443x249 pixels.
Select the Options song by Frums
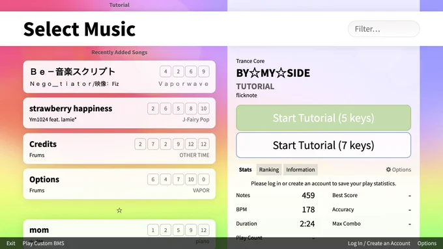tap(119, 184)
